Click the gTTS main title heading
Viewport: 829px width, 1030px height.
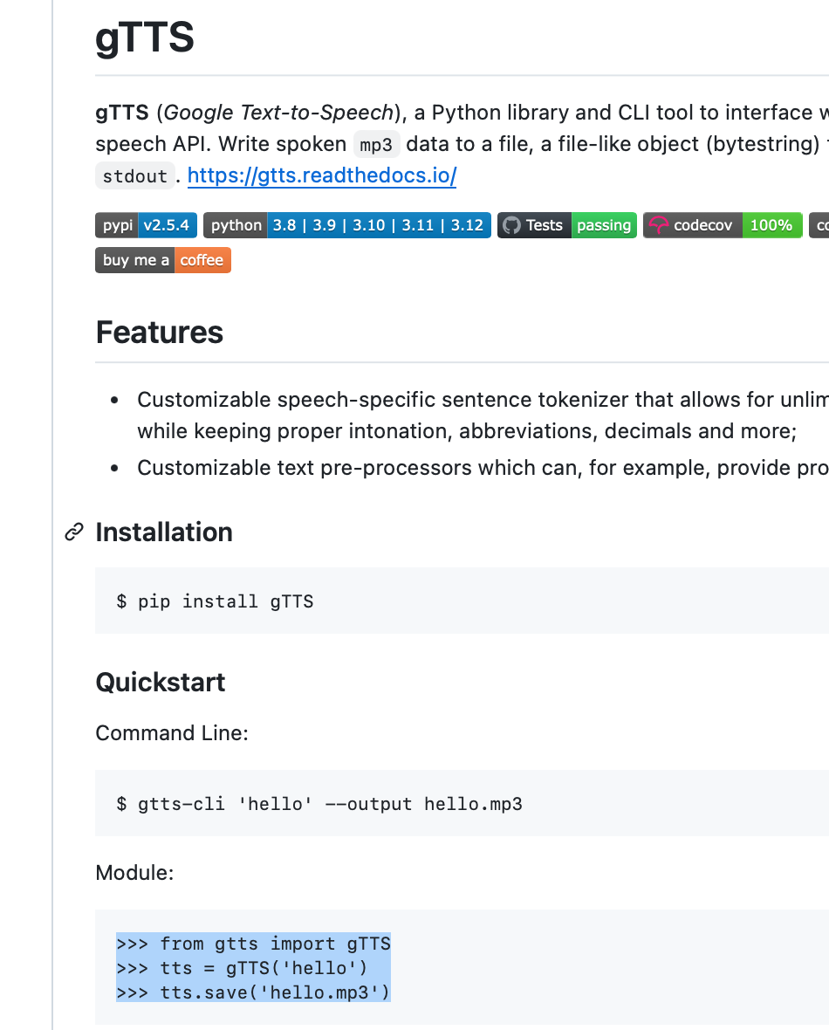pyautogui.click(x=145, y=38)
